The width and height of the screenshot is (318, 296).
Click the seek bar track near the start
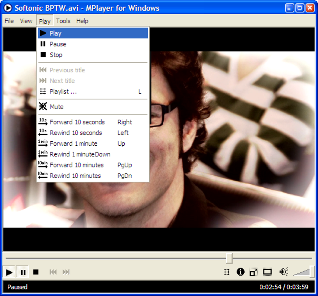click(x=12, y=259)
